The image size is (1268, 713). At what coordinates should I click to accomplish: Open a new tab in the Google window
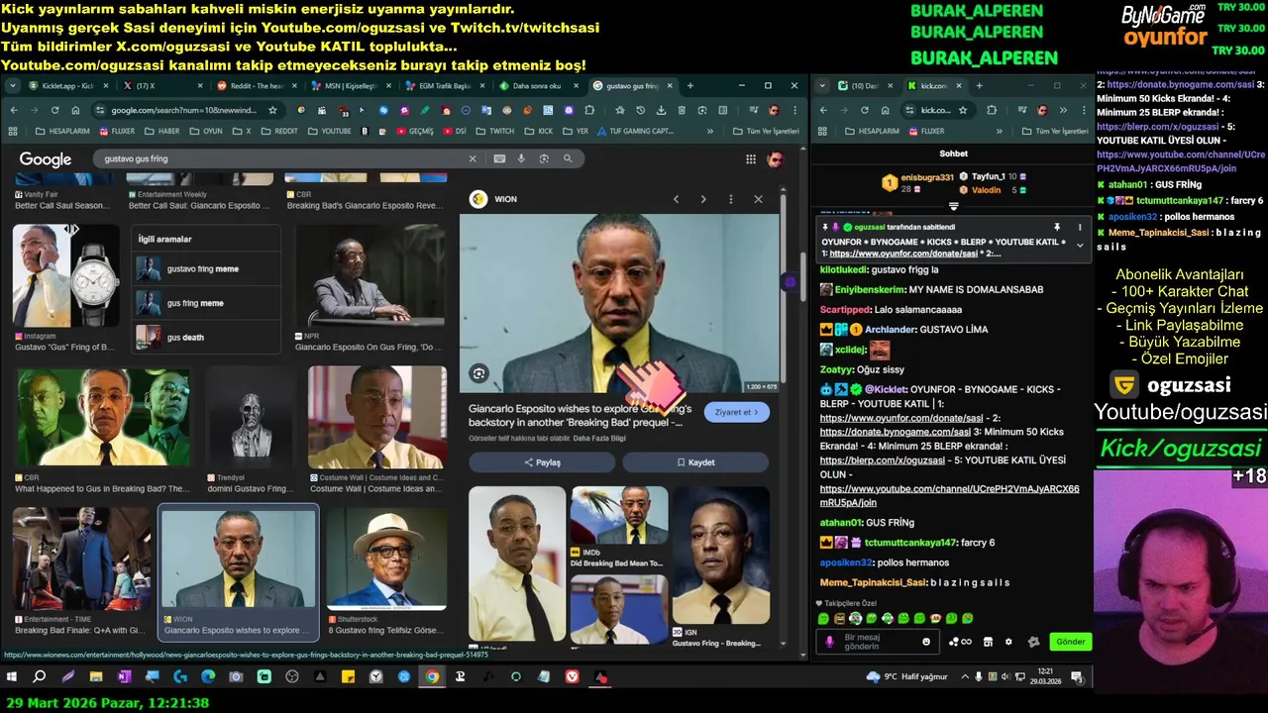(x=690, y=86)
